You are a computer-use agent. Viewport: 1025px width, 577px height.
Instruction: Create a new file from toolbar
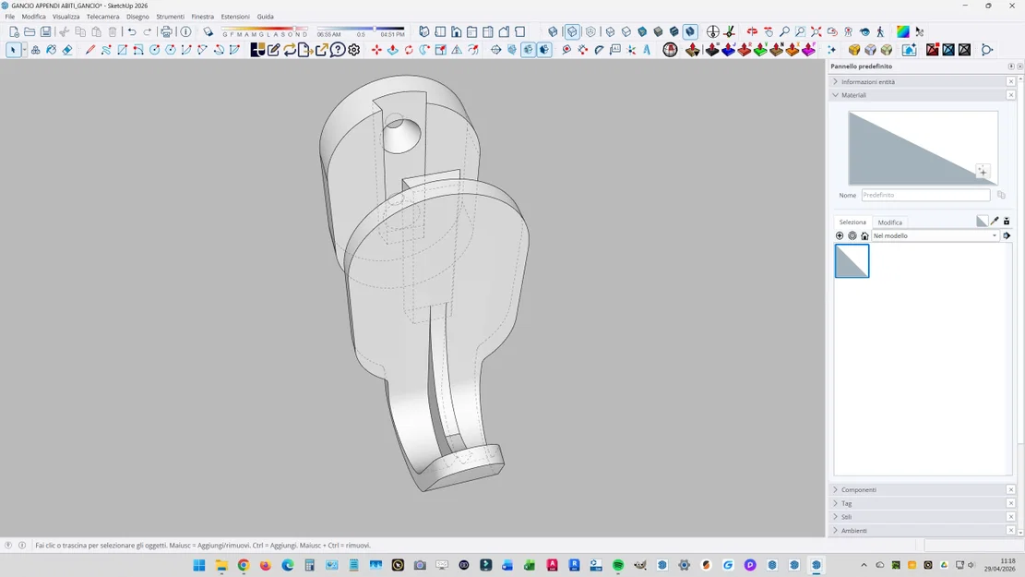tap(14, 31)
